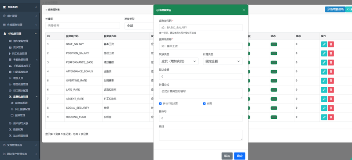Viewport: 352px width, 160px height.
Task: Delete the SOCIAL_SECURITY row
Action: pyautogui.click(x=331, y=108)
